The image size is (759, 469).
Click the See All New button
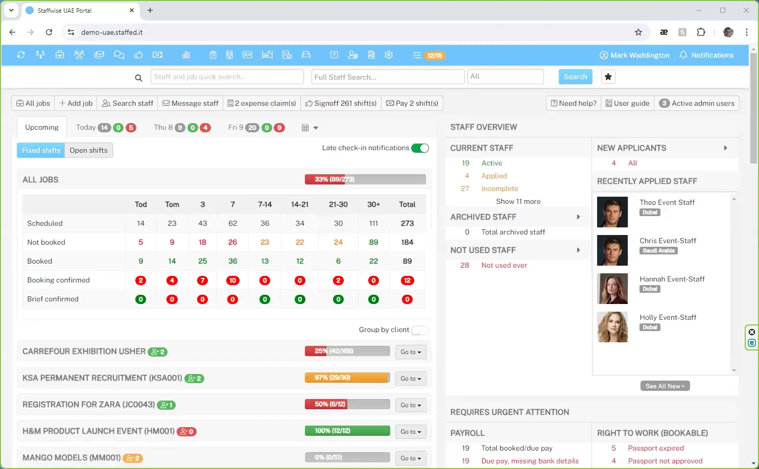coord(665,386)
